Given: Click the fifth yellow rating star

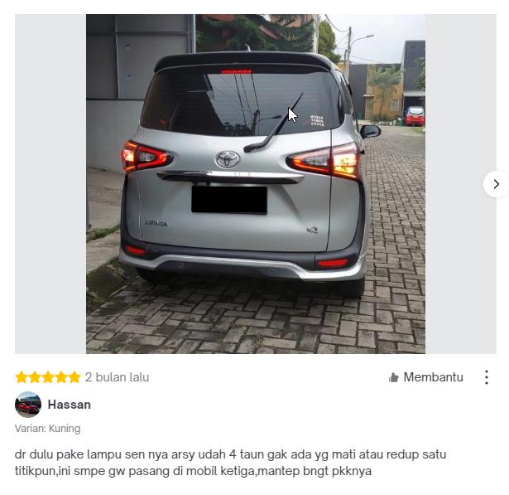Looking at the screenshot, I should (74, 377).
